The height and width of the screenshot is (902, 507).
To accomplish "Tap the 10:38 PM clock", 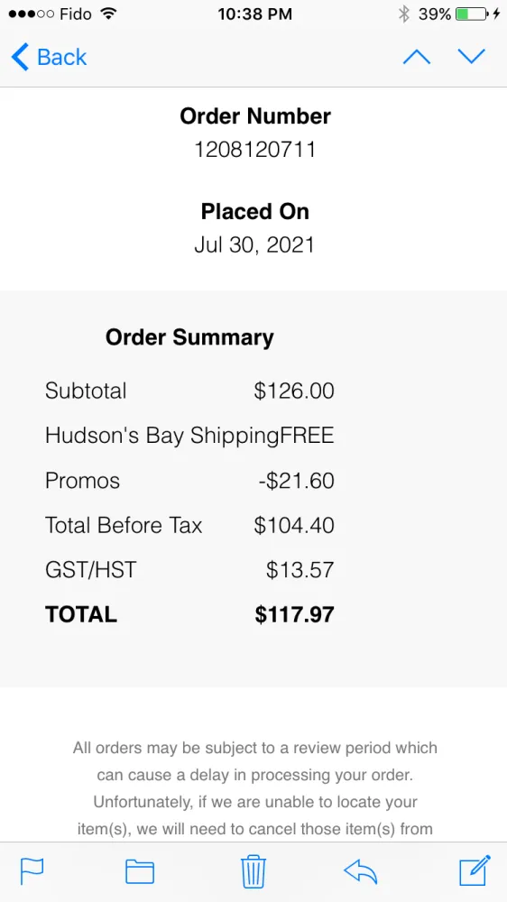I will pyautogui.click(x=255, y=14).
